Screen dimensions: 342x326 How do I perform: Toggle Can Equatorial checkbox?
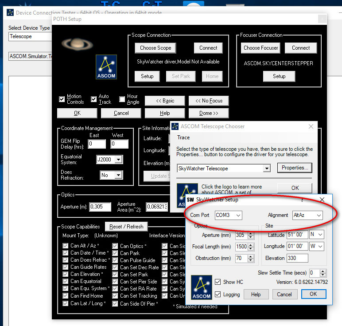[65, 281]
